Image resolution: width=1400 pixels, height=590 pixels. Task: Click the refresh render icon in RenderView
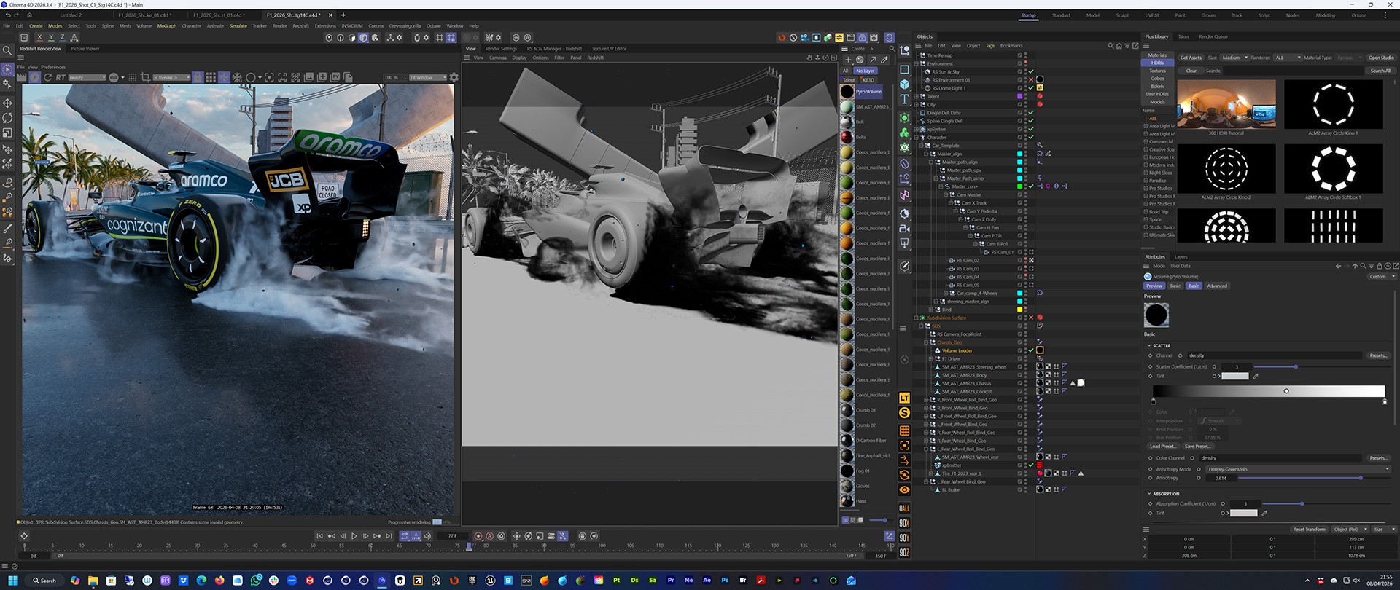[x=47, y=77]
